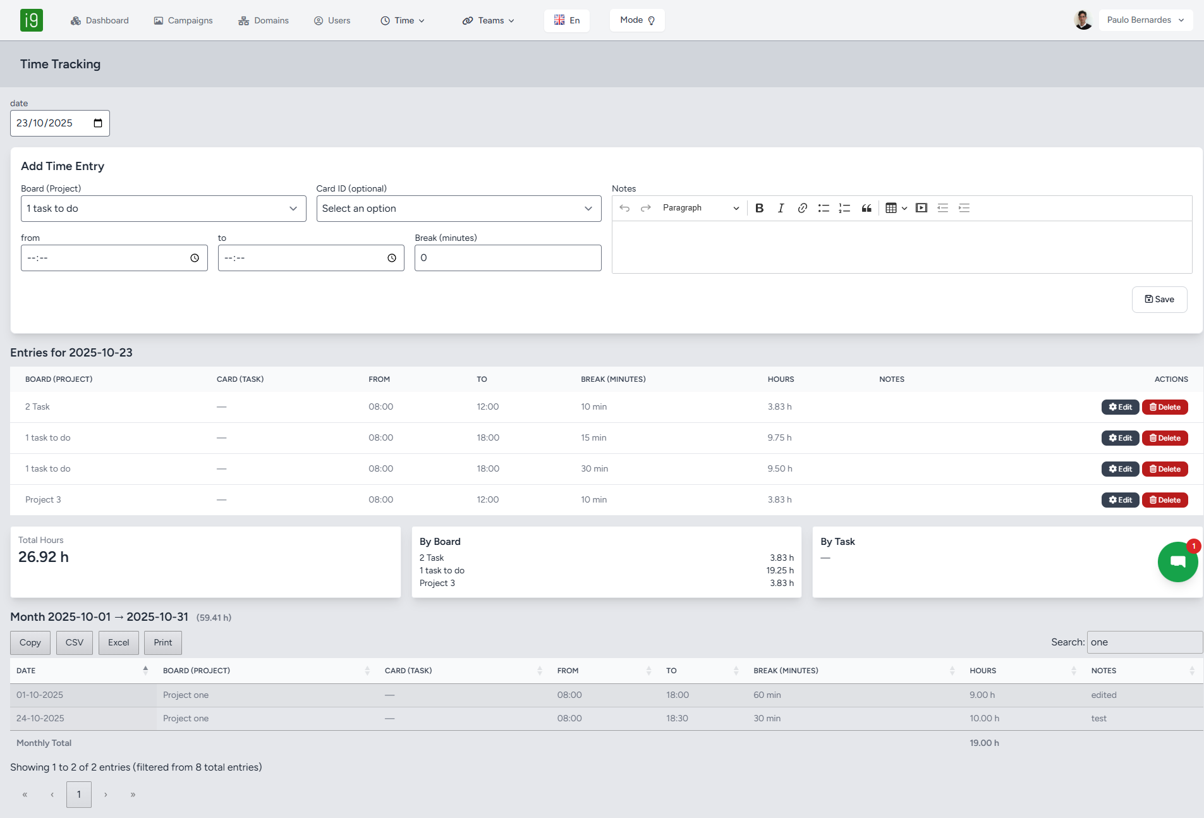The image size is (1204, 818).
Task: Click the i9 logo in header
Action: pyautogui.click(x=32, y=20)
